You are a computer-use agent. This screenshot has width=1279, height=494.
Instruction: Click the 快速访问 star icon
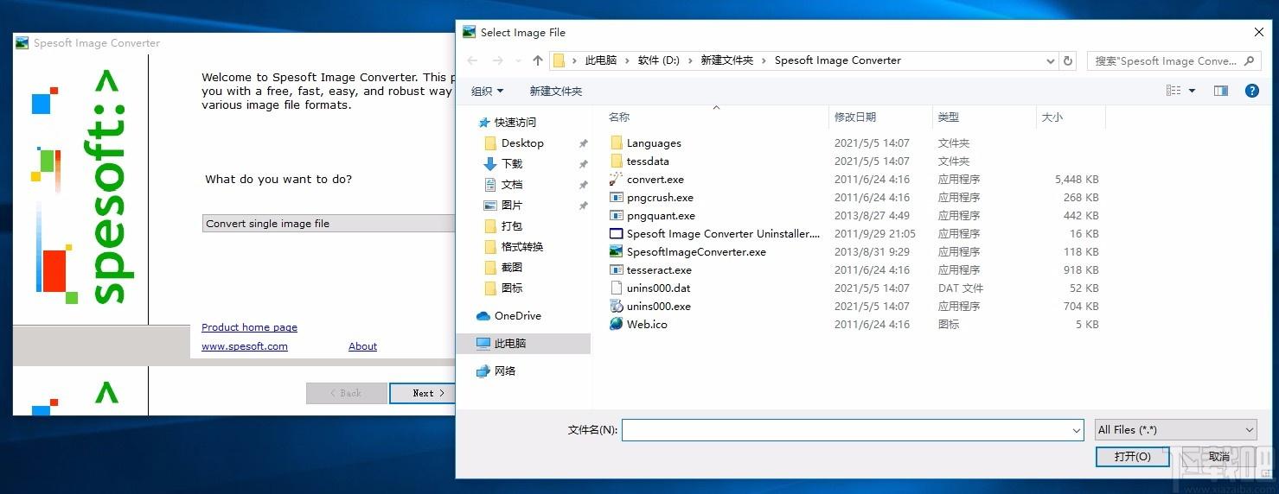point(483,123)
